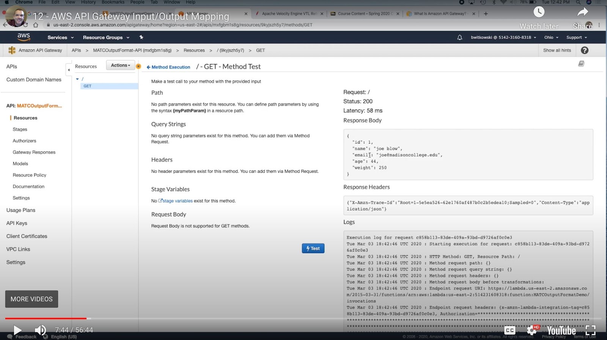607x340 pixels.
Task: Click the Amazon API Gateway service icon
Action: click(12, 50)
